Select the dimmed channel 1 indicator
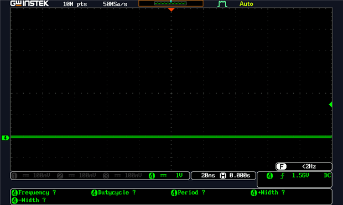This screenshot has height=205, width=343. [x=14, y=176]
